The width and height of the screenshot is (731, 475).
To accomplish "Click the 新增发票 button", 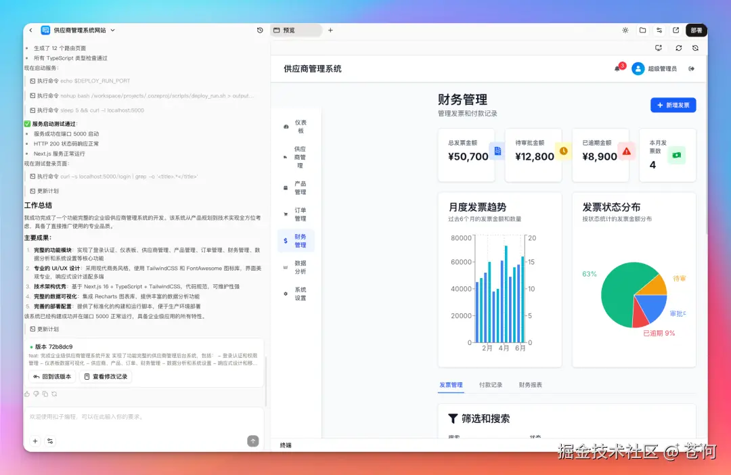I will 673,106.
